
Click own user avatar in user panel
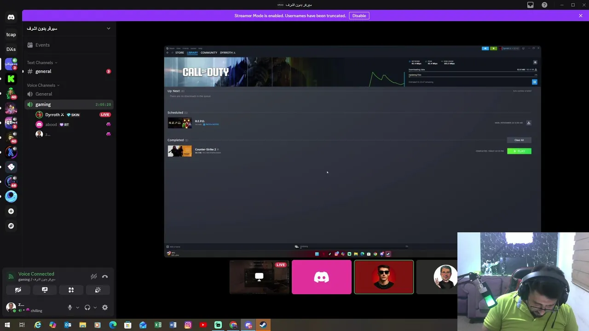pyautogui.click(x=11, y=307)
